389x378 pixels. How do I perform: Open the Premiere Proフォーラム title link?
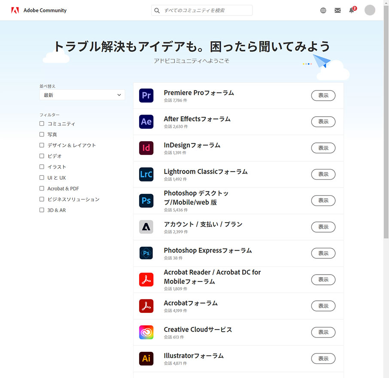[199, 93]
